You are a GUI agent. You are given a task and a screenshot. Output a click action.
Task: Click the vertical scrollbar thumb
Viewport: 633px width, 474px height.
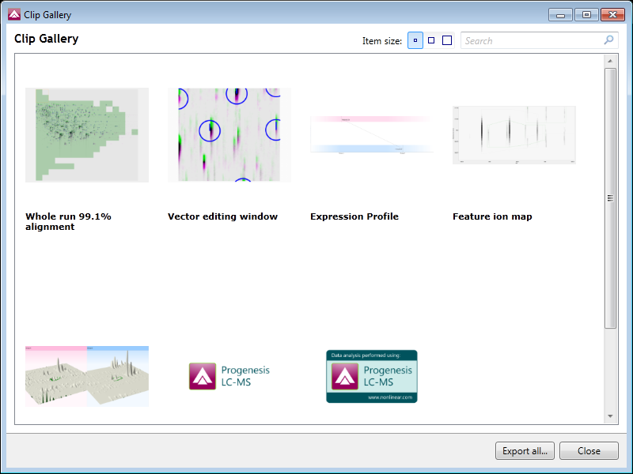click(610, 198)
